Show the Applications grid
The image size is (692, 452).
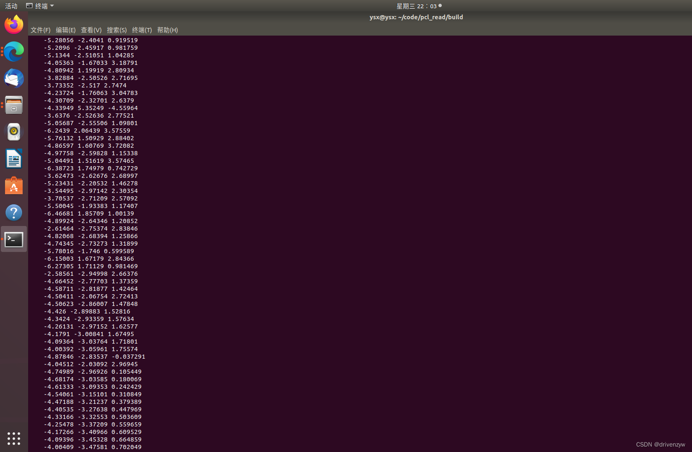click(14, 439)
